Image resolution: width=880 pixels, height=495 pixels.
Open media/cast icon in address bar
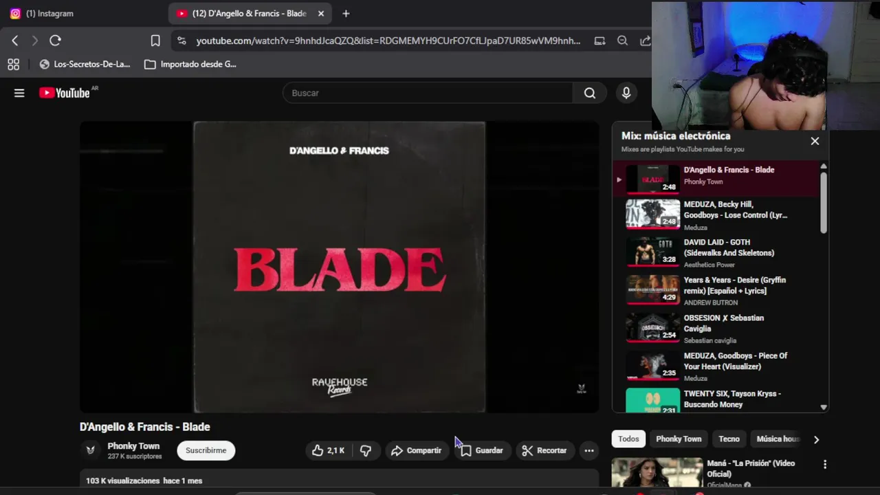click(x=599, y=41)
